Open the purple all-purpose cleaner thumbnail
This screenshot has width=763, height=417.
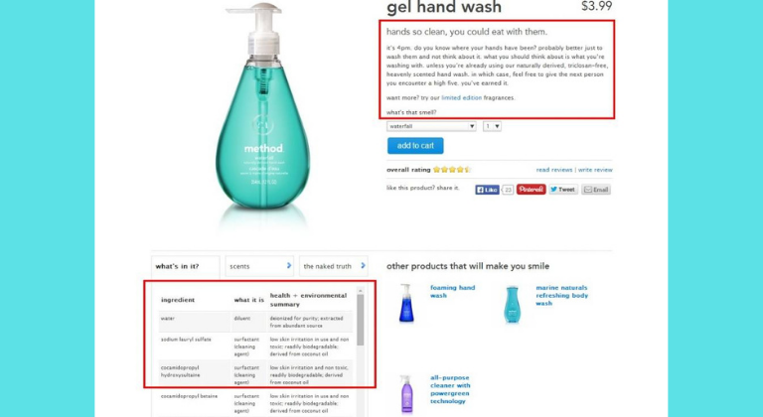coord(406,393)
